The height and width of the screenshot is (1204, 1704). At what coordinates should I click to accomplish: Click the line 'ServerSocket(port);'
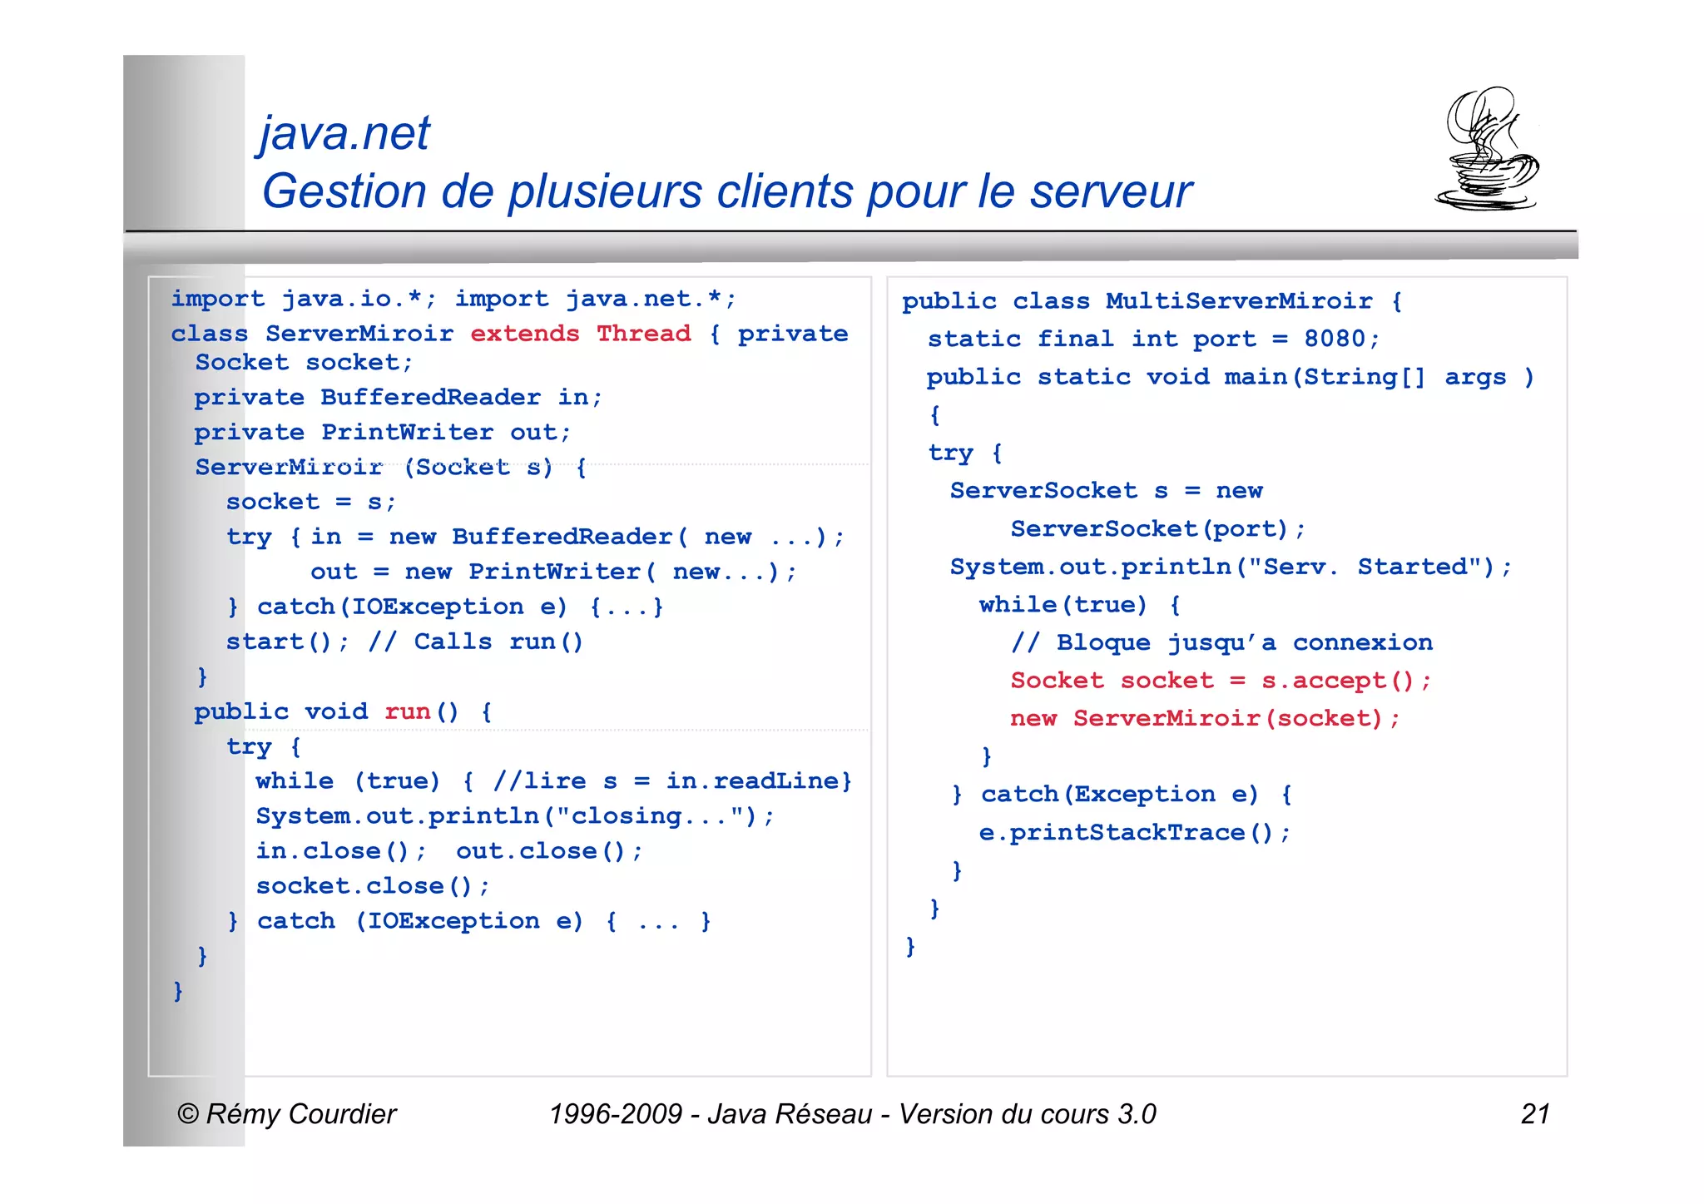1158,528
